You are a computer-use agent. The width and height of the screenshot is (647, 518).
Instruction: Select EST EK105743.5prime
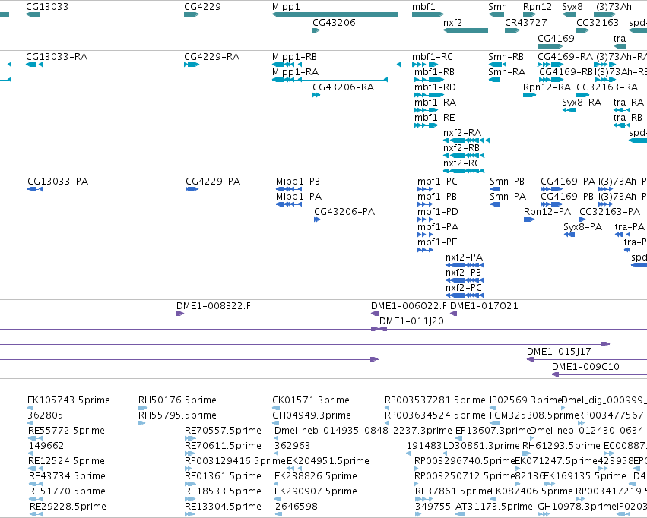click(68, 400)
